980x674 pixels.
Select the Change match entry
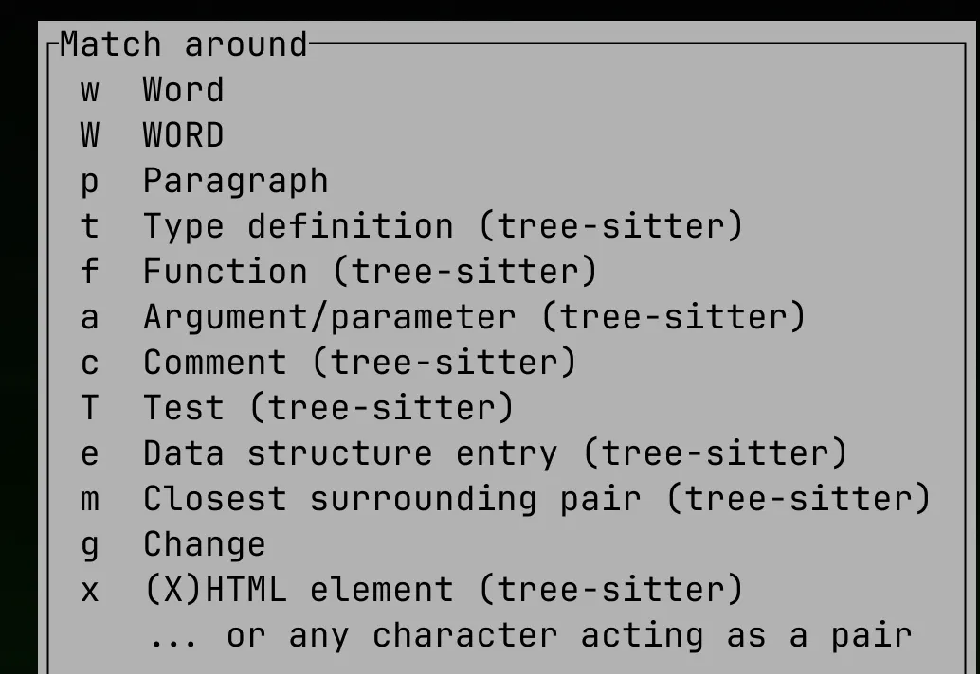click(x=204, y=545)
